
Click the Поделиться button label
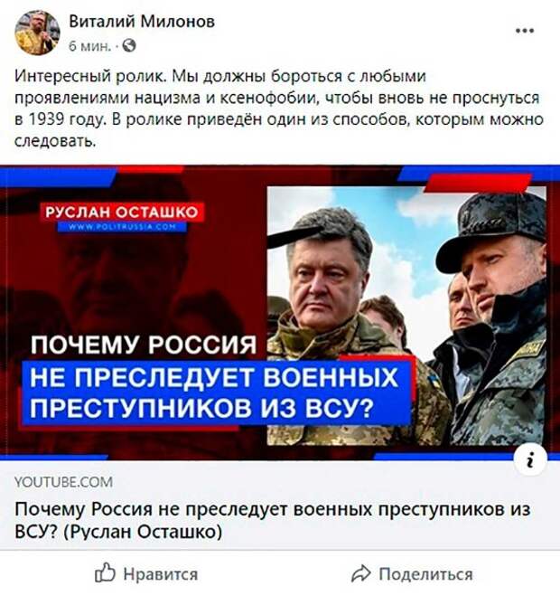pyautogui.click(x=425, y=574)
